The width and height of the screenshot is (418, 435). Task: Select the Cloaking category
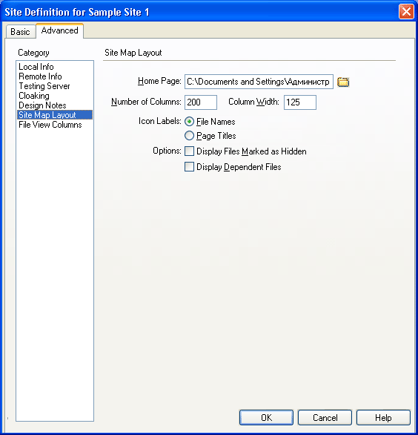[34, 96]
